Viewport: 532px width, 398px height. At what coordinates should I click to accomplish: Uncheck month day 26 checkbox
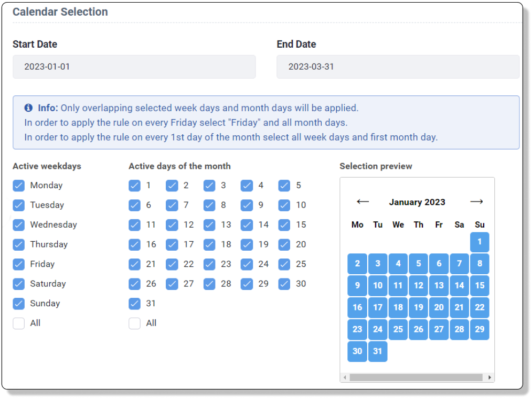pos(135,284)
